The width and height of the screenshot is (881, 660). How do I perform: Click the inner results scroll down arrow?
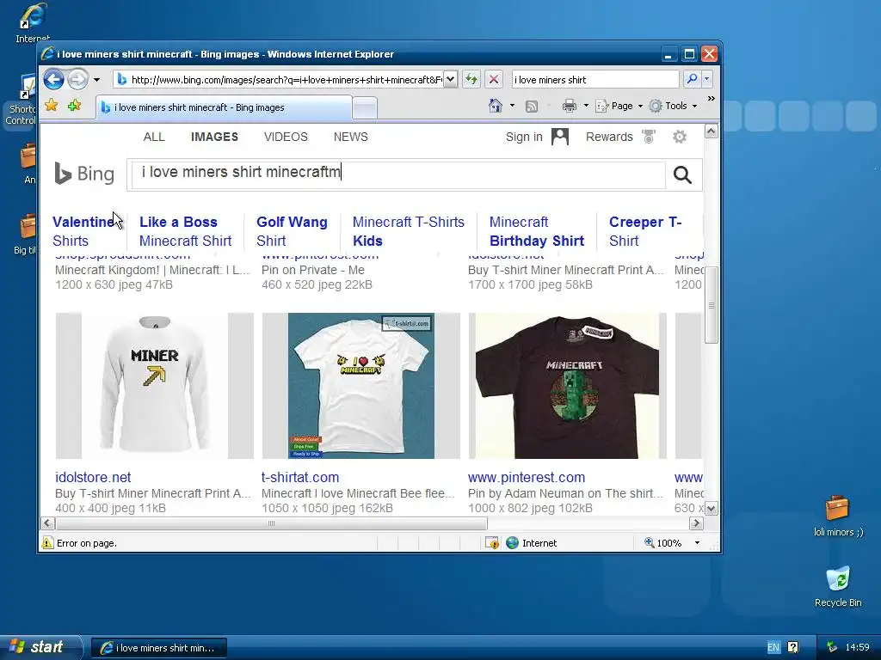711,509
